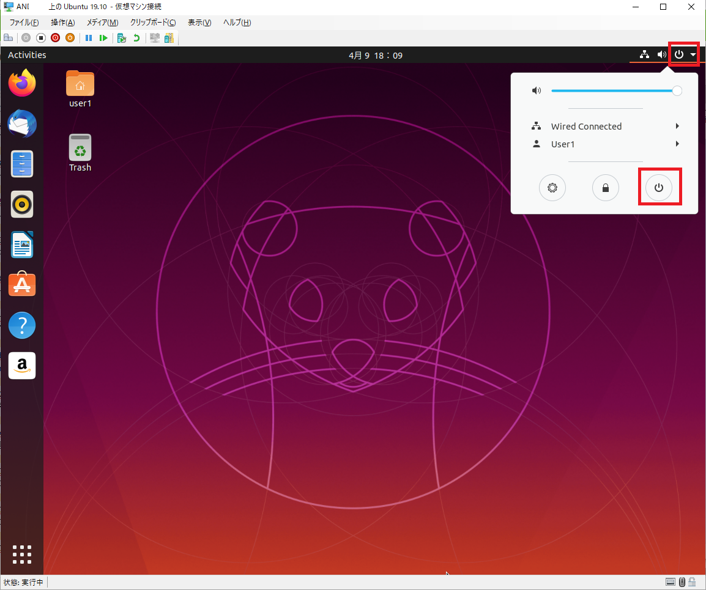706x590 pixels.
Task: Save VM state with orange power icon
Action: point(70,38)
